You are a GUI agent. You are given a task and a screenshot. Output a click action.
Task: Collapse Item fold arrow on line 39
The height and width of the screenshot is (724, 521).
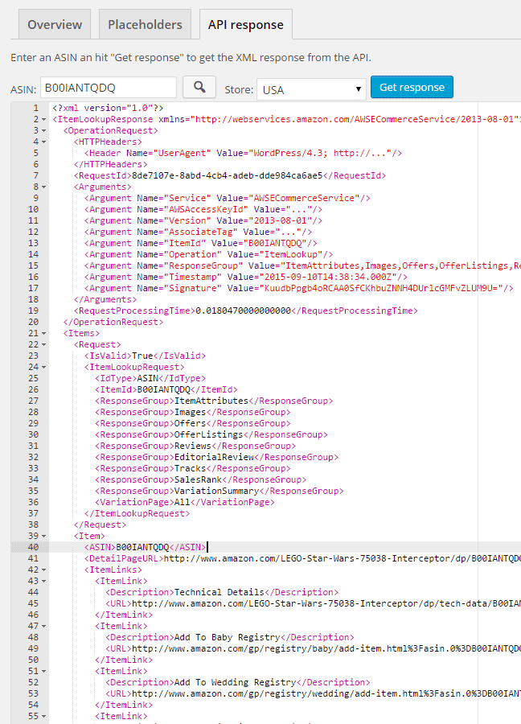[x=44, y=537]
